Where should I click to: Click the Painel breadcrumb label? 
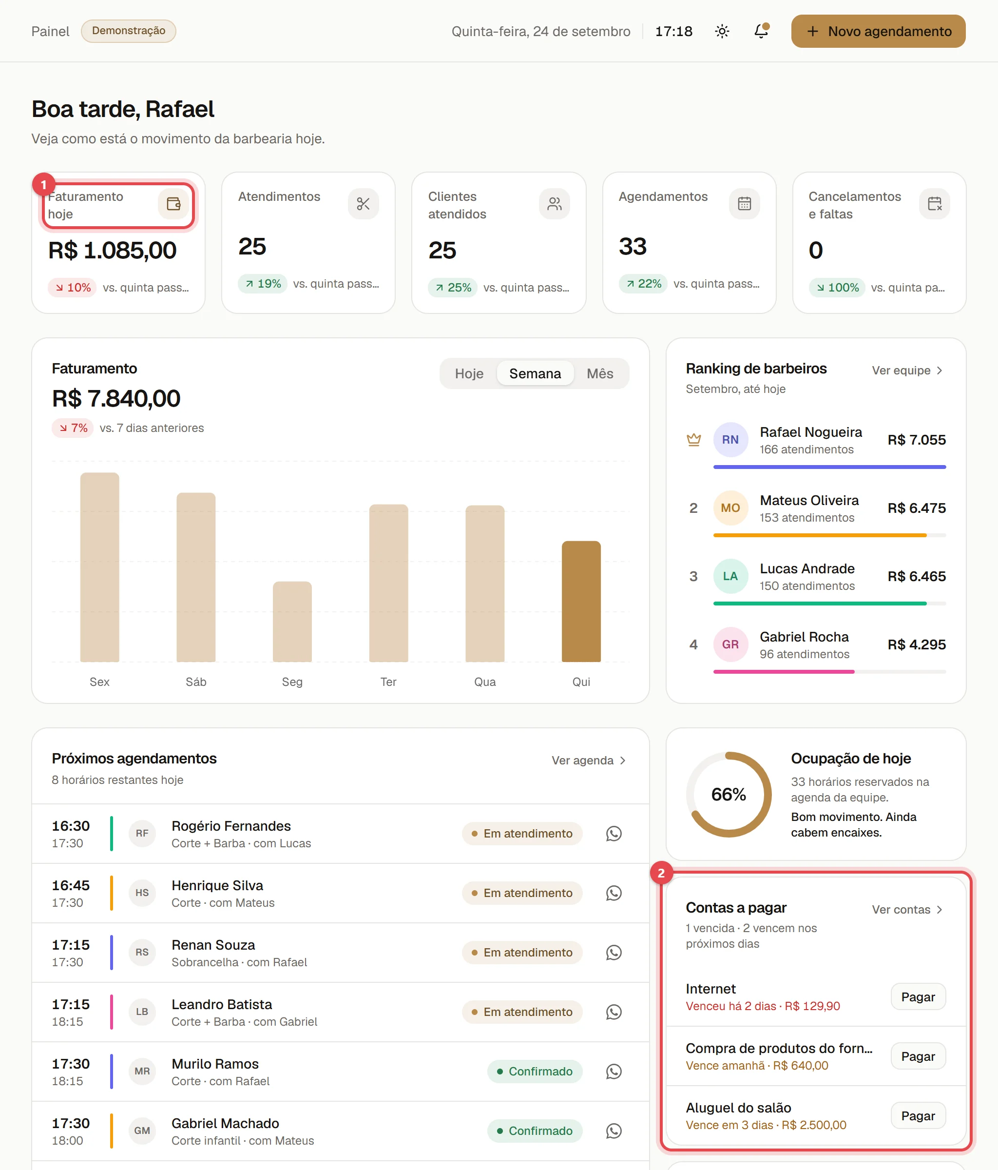point(50,32)
